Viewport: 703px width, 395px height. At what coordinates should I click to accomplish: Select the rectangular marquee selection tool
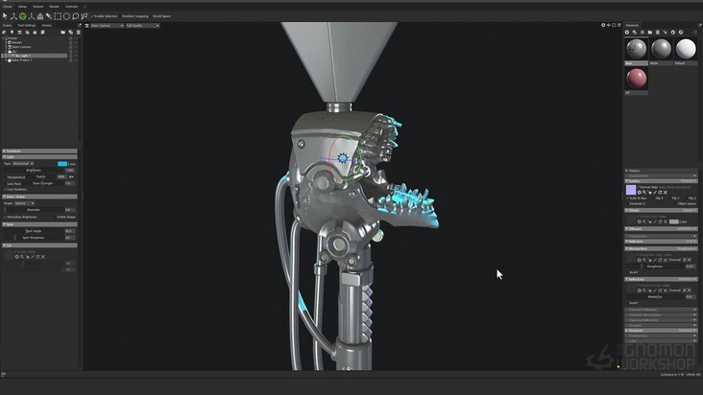coord(58,16)
